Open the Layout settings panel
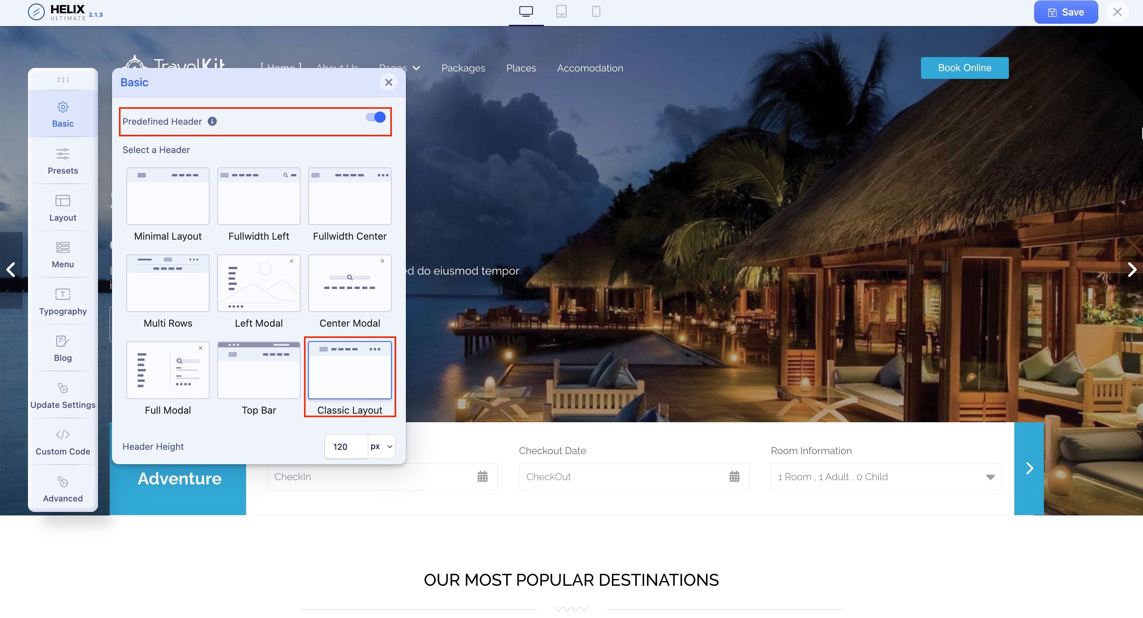 [x=63, y=208]
